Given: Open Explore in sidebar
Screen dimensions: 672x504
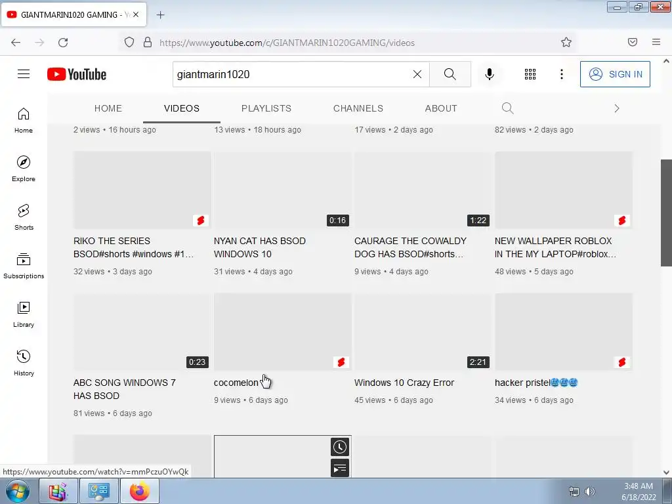Looking at the screenshot, I should tap(24, 169).
